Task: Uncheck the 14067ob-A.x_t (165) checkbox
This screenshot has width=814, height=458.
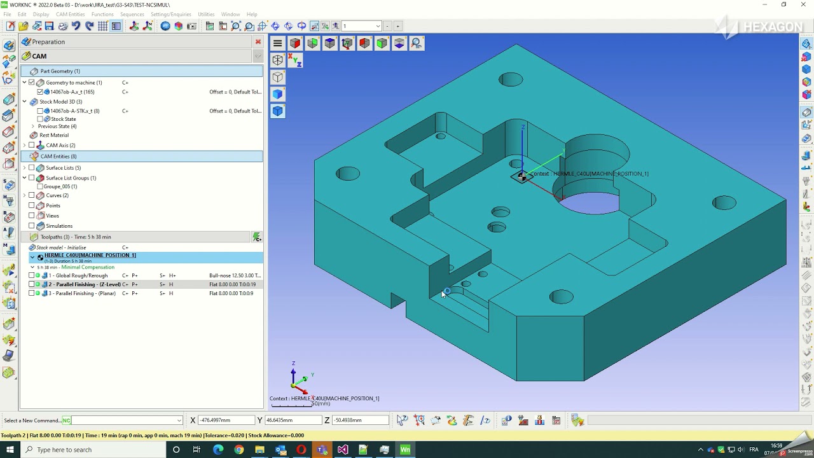Action: tap(40, 92)
